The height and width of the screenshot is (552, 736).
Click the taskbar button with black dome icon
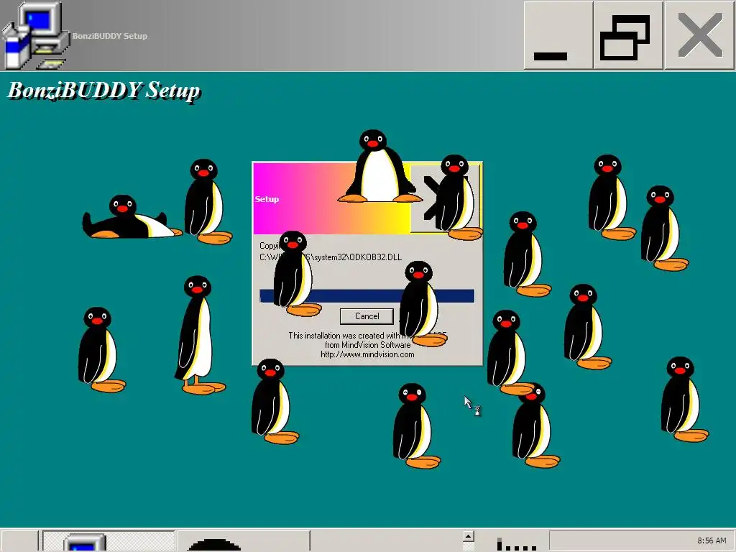click(x=244, y=541)
